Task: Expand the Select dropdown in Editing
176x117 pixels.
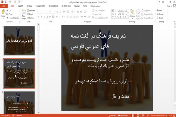Action: [x=160, y=18]
